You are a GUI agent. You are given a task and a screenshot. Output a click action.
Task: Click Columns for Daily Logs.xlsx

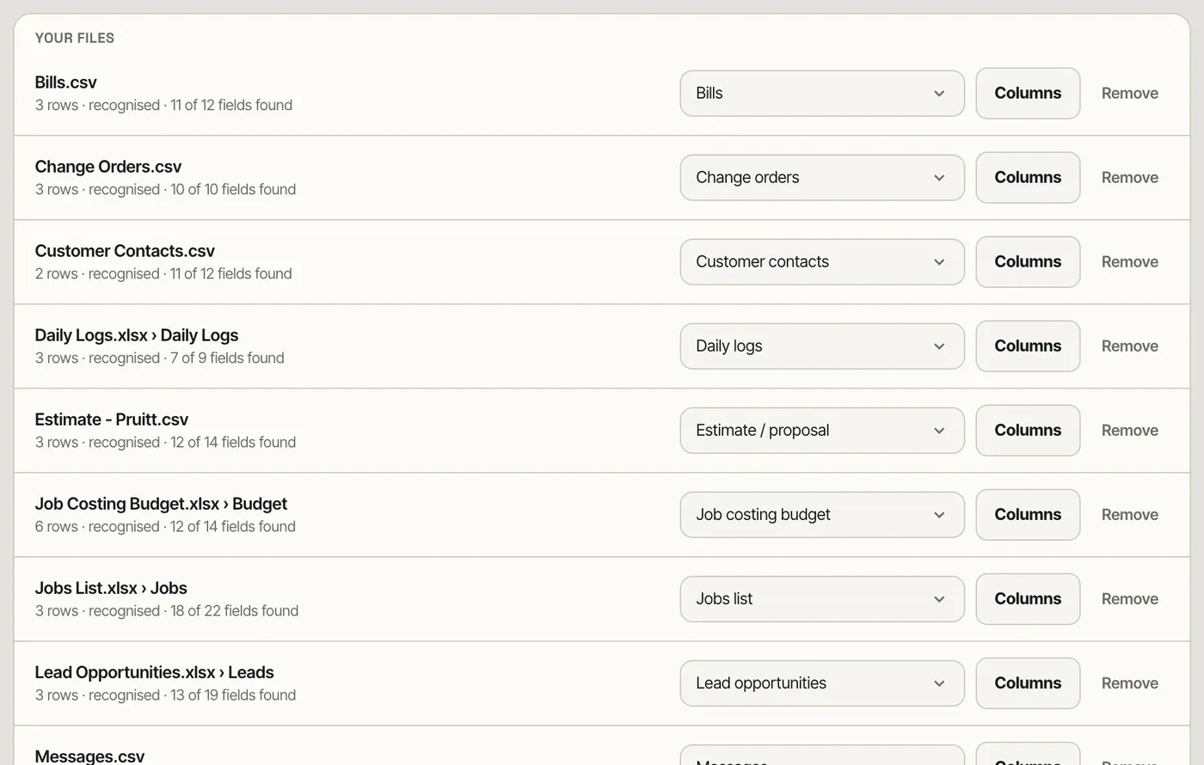point(1028,346)
